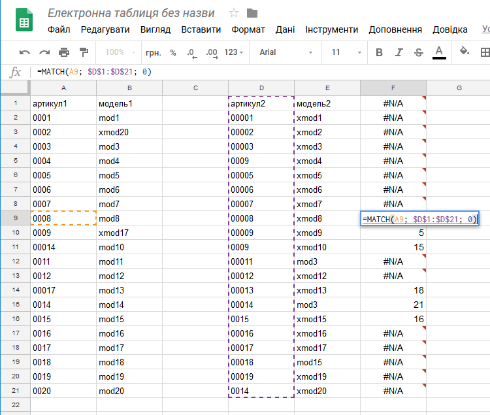490x415 pixels.
Task: Click cell D16 with value 0015
Action: point(261,319)
